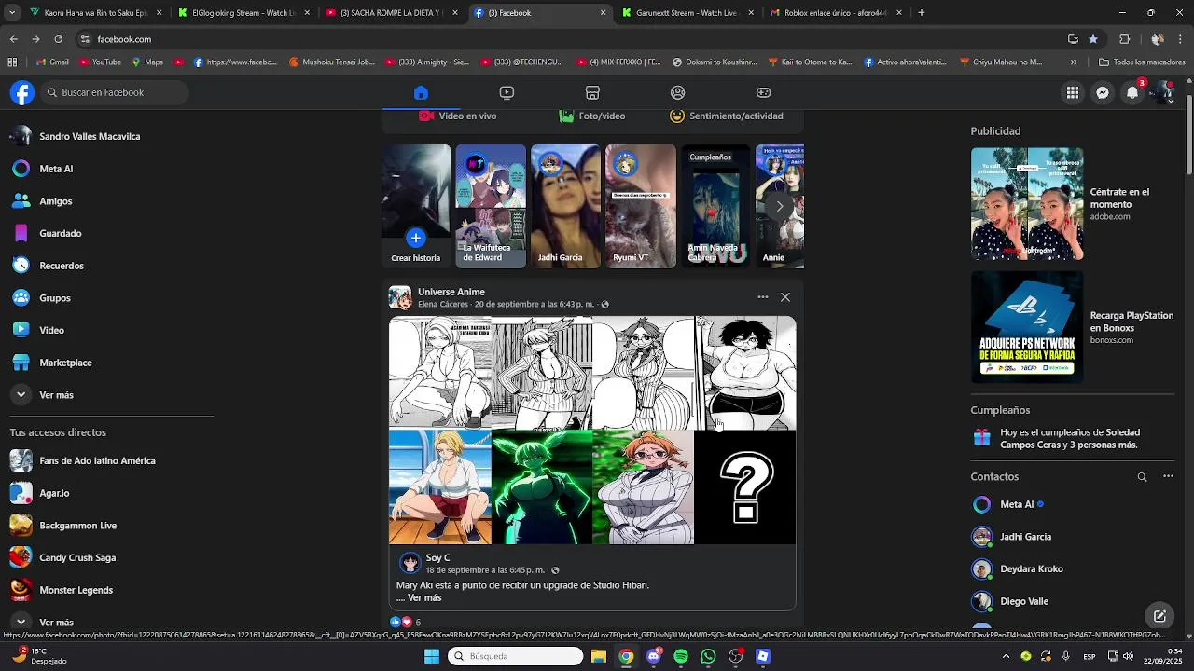
Task: Switch to the ElGlogloking Stream tab
Action: point(243,13)
